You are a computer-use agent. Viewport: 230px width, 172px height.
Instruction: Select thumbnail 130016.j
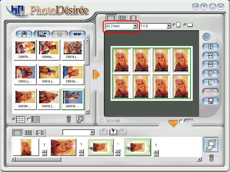49,74
